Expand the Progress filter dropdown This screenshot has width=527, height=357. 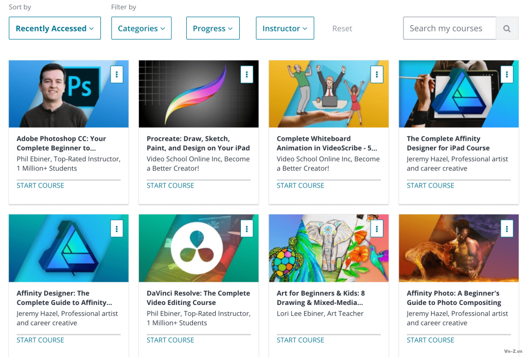[x=213, y=28]
